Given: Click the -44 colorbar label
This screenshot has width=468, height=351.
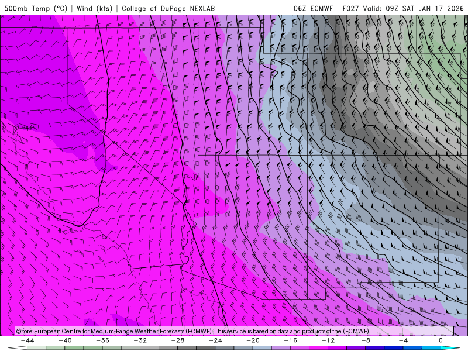Looking at the screenshot, I should point(27,340).
